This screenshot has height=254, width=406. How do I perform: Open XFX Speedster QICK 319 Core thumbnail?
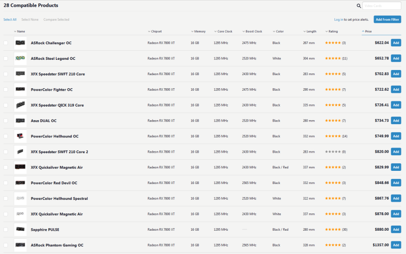tap(20, 105)
